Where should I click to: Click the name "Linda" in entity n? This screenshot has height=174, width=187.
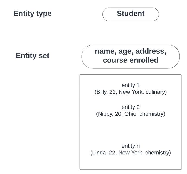click(x=99, y=153)
